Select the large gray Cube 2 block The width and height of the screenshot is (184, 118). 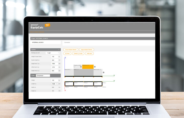tap(83, 73)
